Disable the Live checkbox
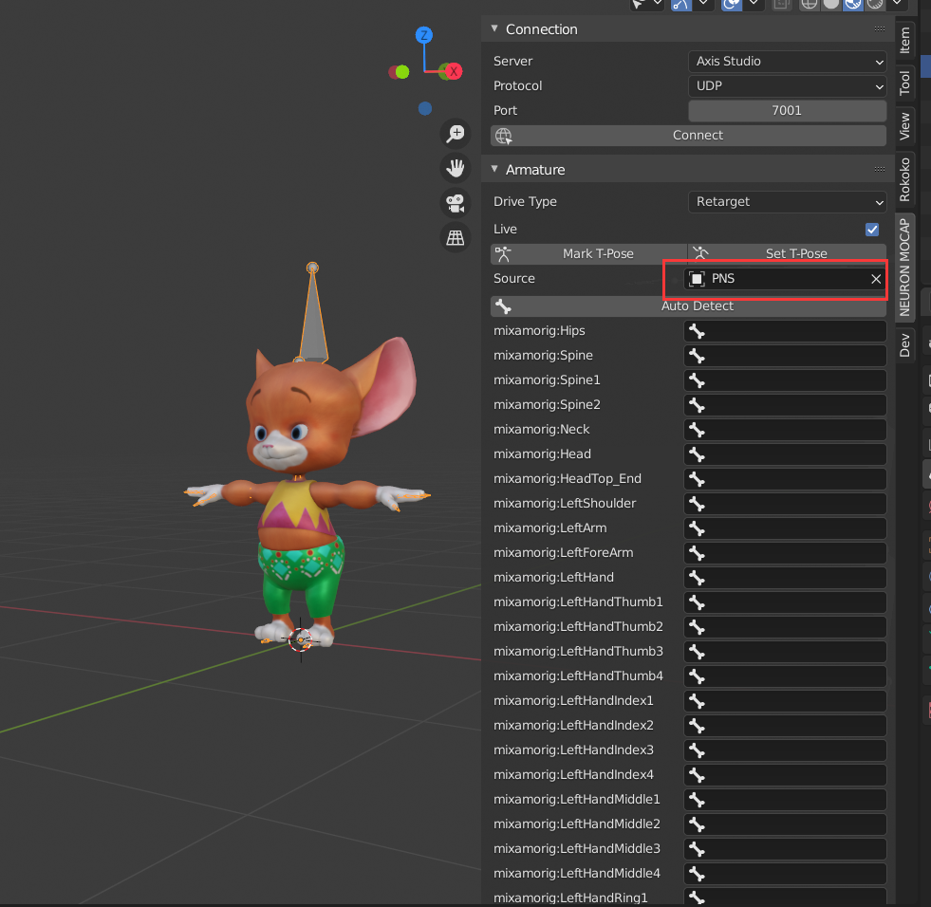931x907 pixels. 872,230
